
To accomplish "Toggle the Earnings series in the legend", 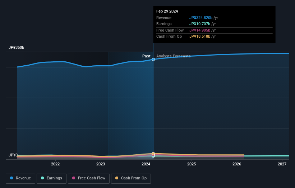I will (51, 178).
